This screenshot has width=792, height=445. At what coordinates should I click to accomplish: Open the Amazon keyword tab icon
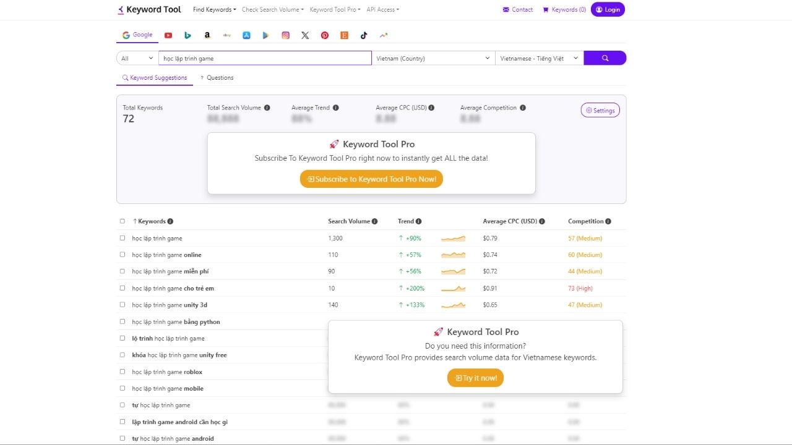(207, 35)
